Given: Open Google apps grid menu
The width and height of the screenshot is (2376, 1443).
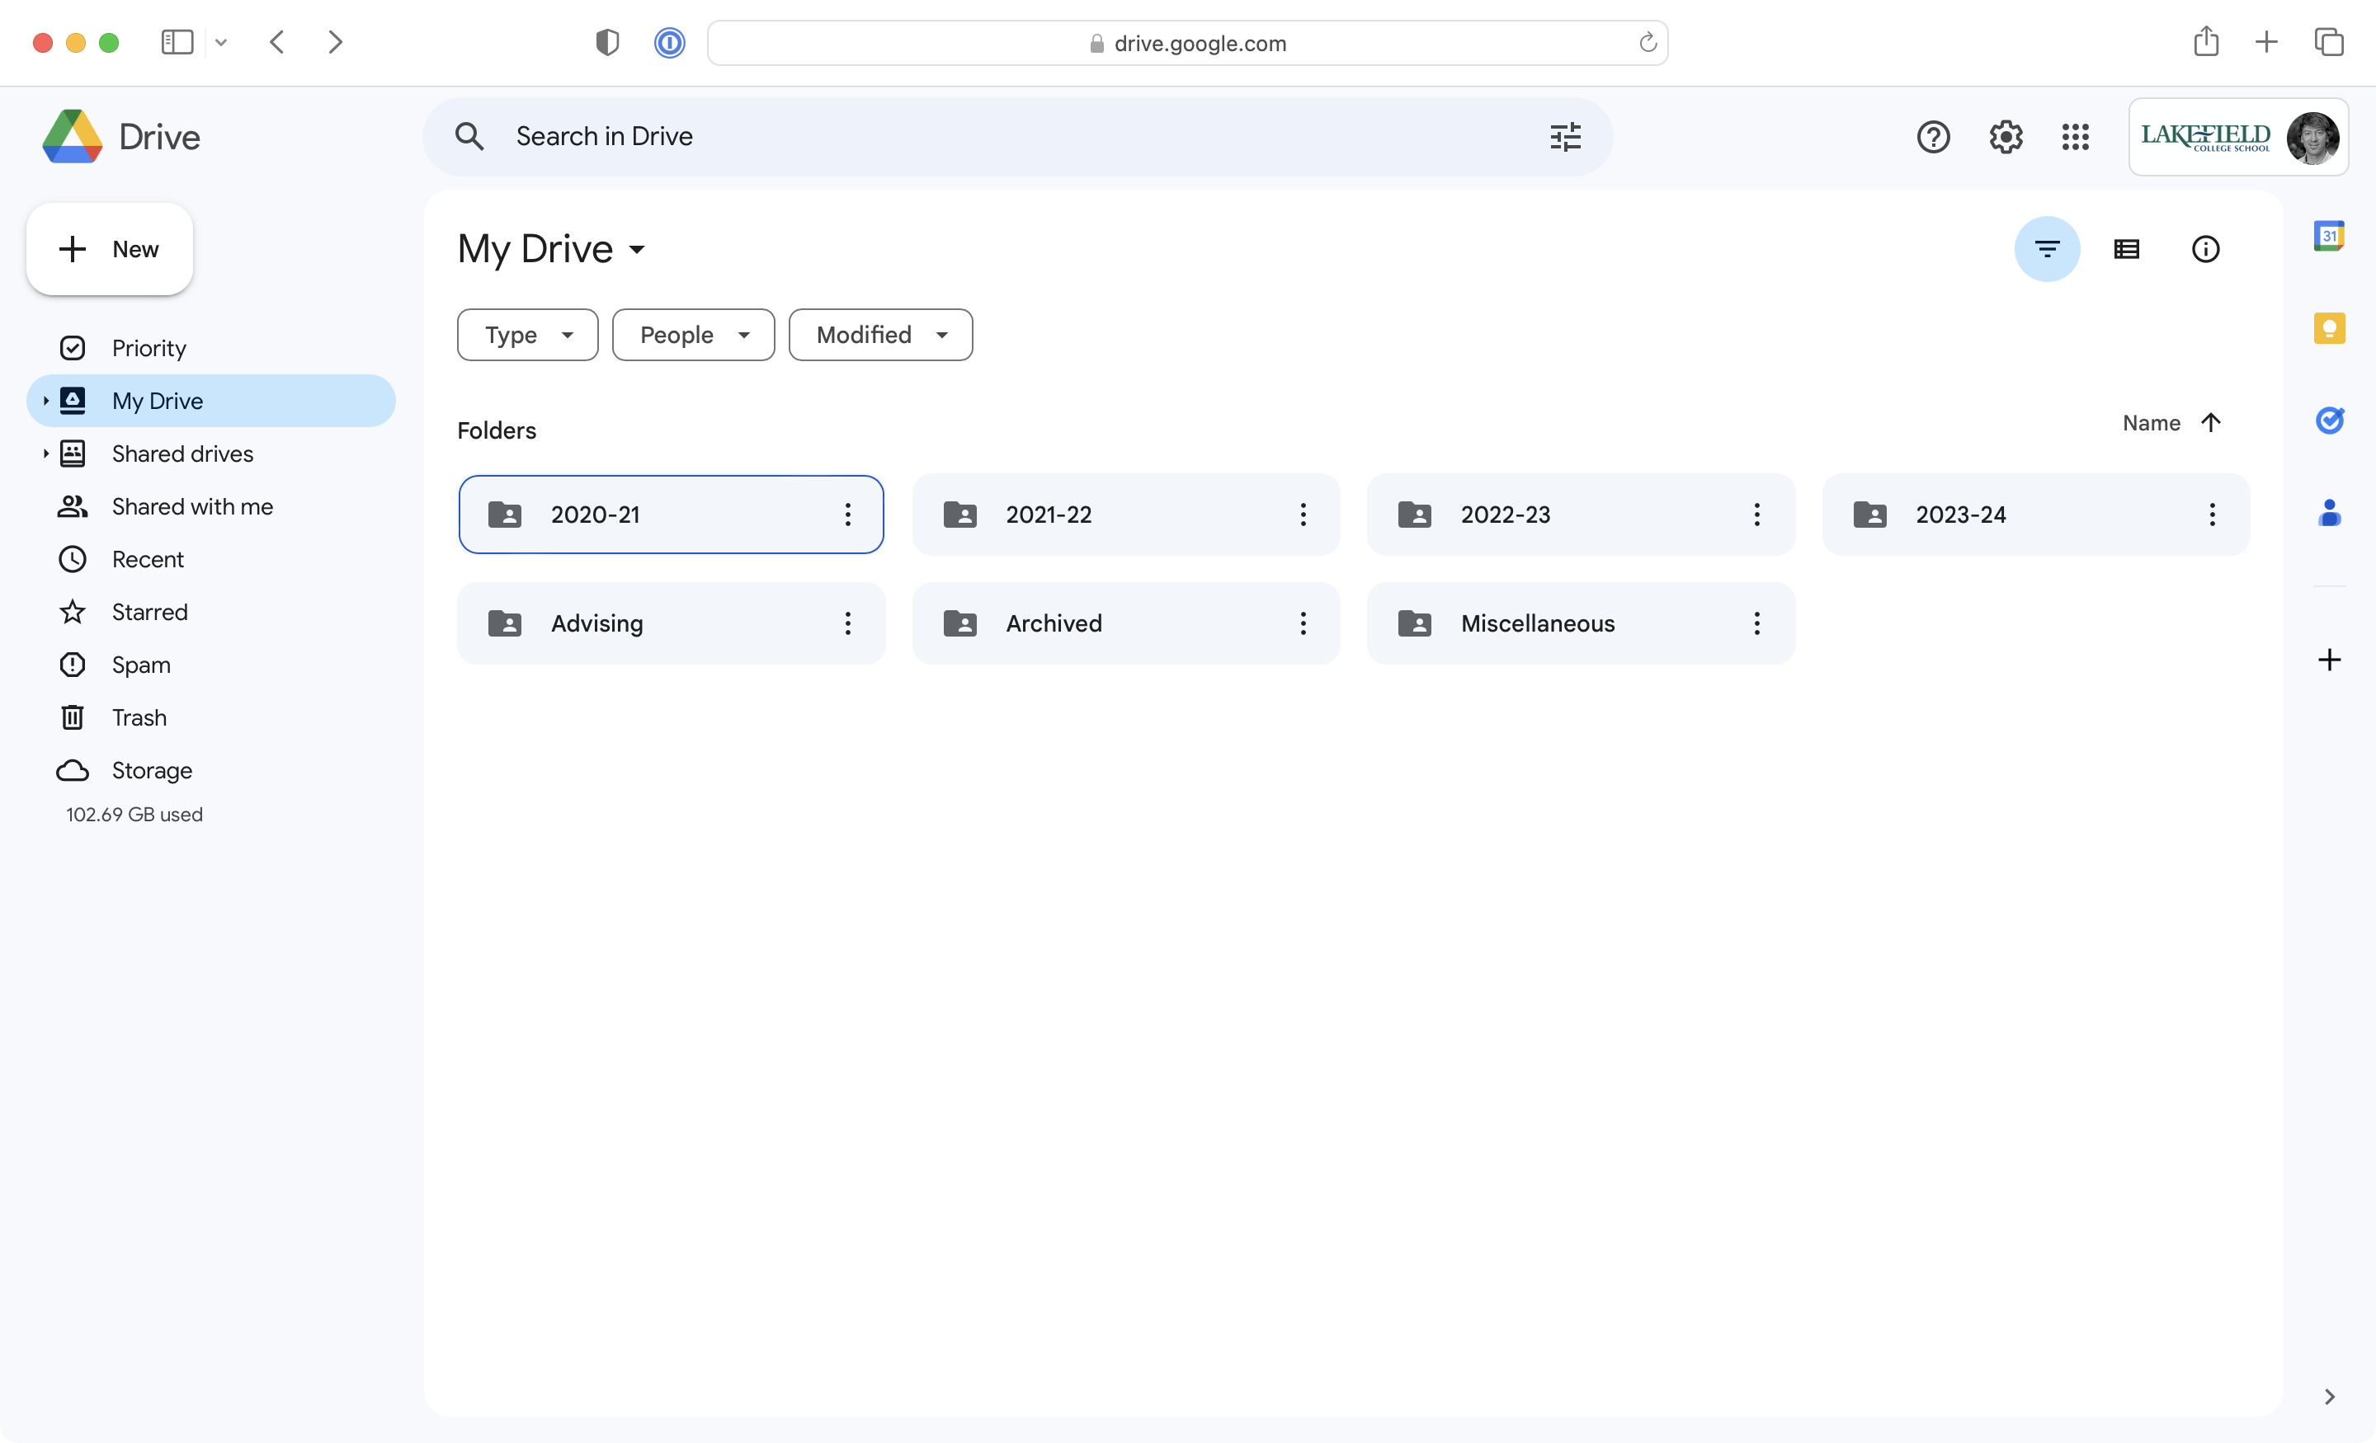Looking at the screenshot, I should pos(2076,138).
